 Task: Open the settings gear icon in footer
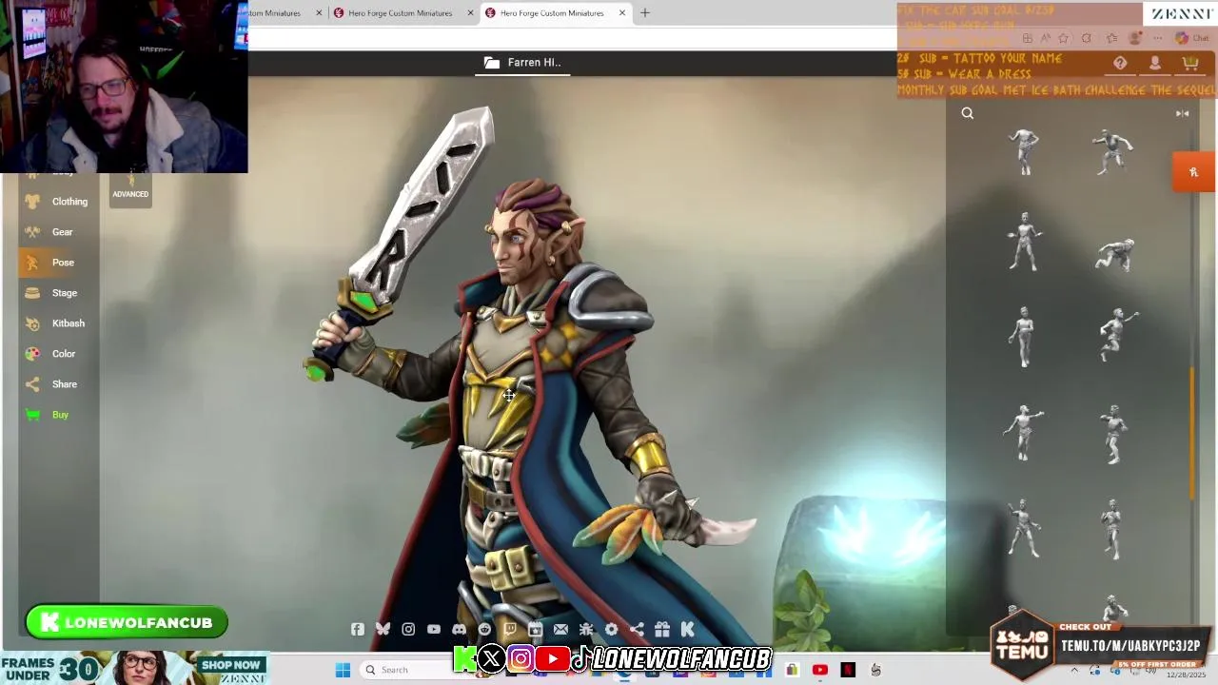pyautogui.click(x=611, y=629)
